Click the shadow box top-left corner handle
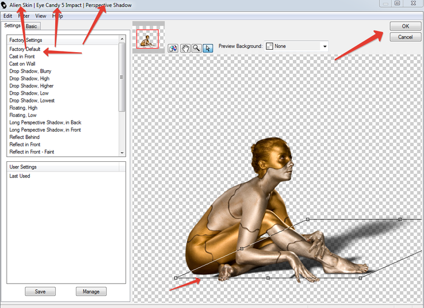Image resolution: width=424 pixels, height=308 pixels. click(x=308, y=219)
